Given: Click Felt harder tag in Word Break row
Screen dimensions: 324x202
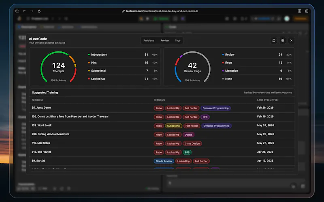Looking at the screenshot, I should tap(192, 126).
